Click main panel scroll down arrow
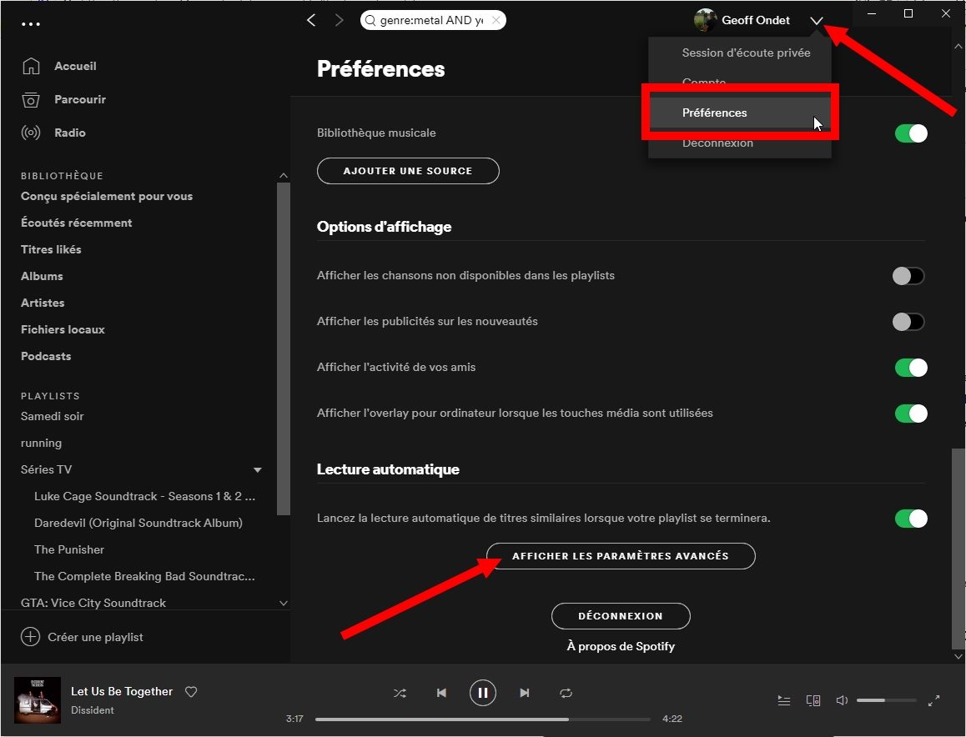966x737 pixels. pyautogui.click(x=958, y=657)
